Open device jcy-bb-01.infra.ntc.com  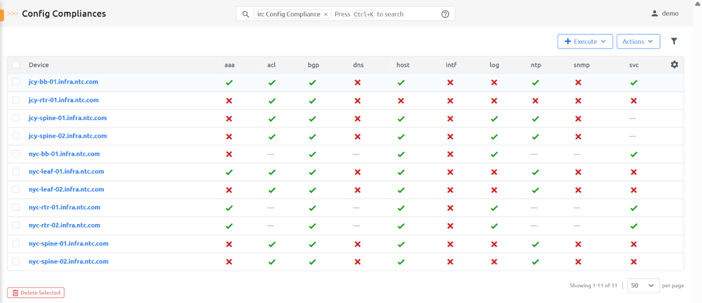pos(64,82)
